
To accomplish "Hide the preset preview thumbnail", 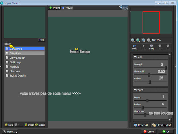I will 41,40.
